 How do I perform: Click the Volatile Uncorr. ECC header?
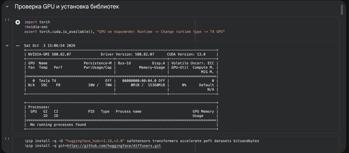tap(192, 63)
